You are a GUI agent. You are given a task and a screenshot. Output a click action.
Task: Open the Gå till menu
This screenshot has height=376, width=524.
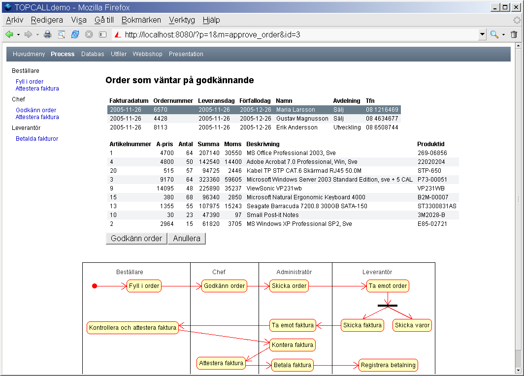(x=104, y=20)
